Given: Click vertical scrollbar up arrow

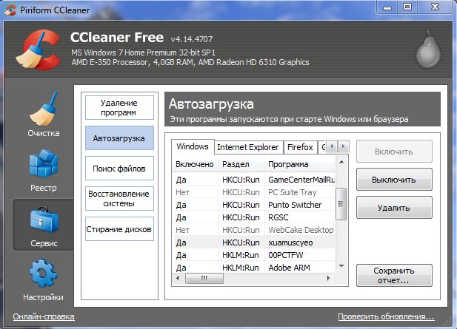Looking at the screenshot, I should coord(341,162).
